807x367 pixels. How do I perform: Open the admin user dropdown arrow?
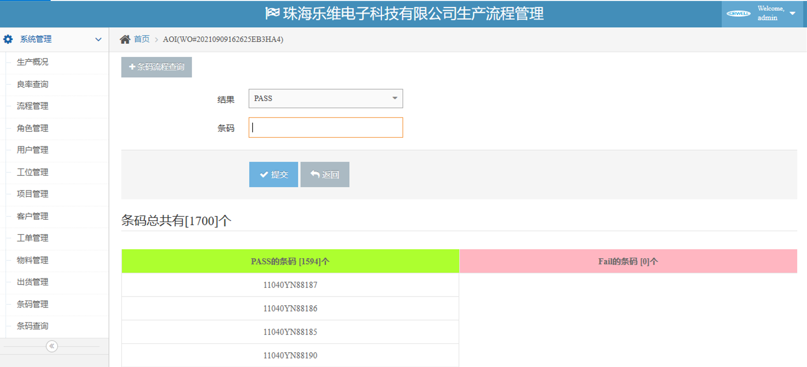tap(792, 13)
